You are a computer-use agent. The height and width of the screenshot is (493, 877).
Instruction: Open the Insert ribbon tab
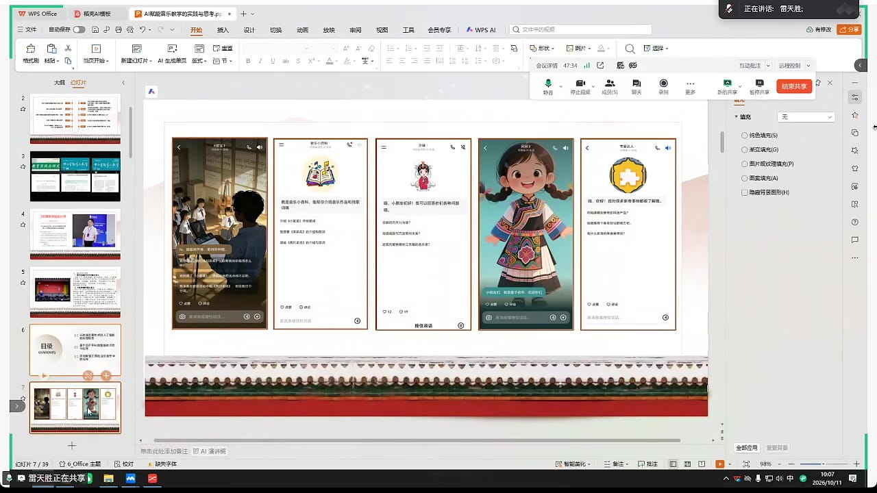[223, 30]
